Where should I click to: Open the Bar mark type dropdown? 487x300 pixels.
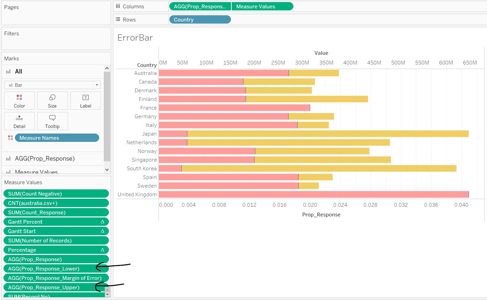pyautogui.click(x=52, y=85)
